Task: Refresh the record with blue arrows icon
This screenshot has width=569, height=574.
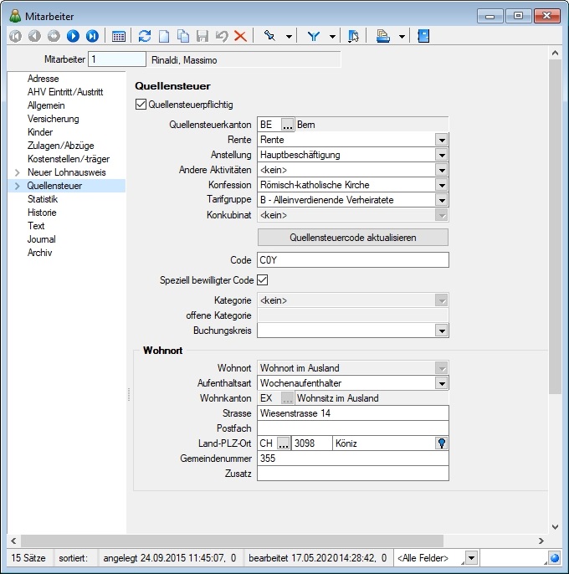Action: [145, 36]
